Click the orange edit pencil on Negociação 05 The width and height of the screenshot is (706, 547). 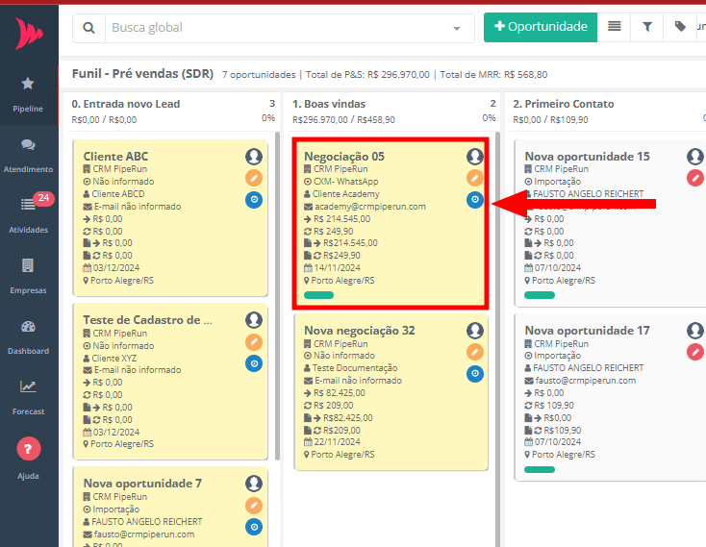click(x=475, y=178)
